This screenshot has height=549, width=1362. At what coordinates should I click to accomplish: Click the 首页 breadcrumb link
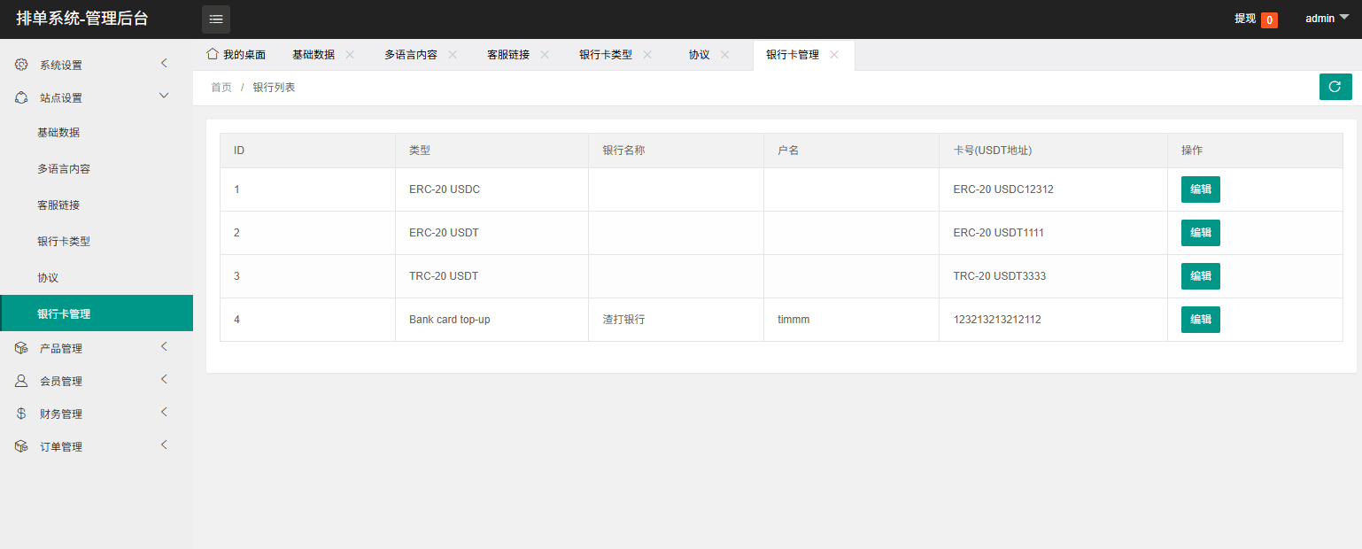coord(221,88)
